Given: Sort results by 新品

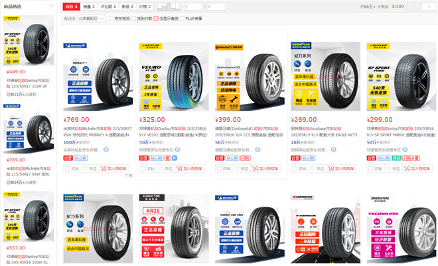Looking at the screenshot, I should [127, 7].
